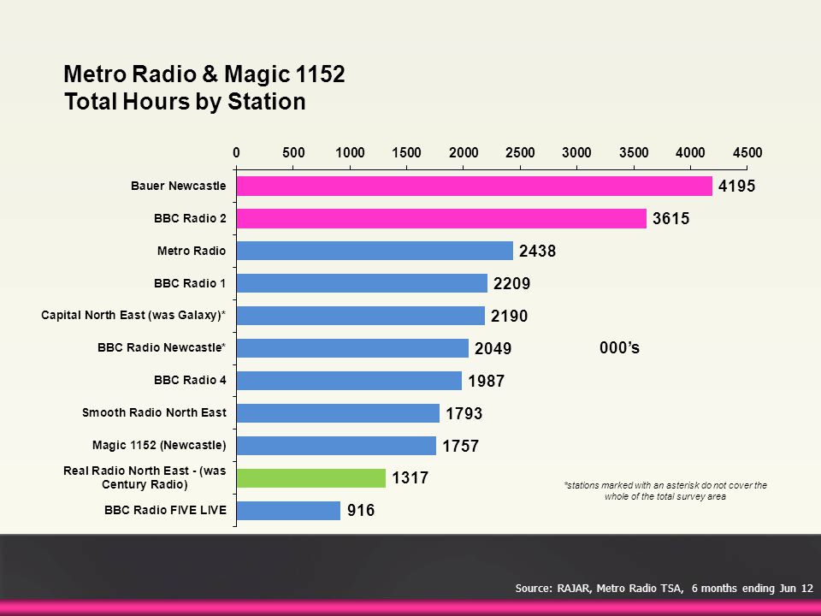Image resolution: width=821 pixels, height=616 pixels.
Task: Select the subtitle 'Total Hours by Station'
Action: (185, 102)
